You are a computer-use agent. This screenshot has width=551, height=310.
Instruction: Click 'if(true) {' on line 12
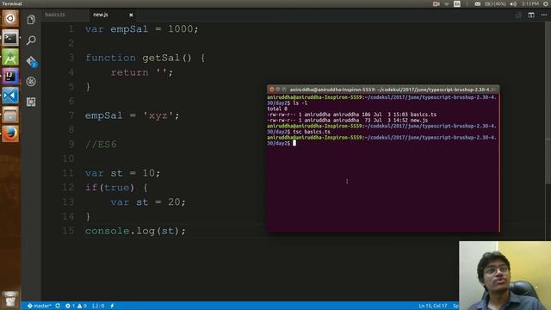[116, 188]
